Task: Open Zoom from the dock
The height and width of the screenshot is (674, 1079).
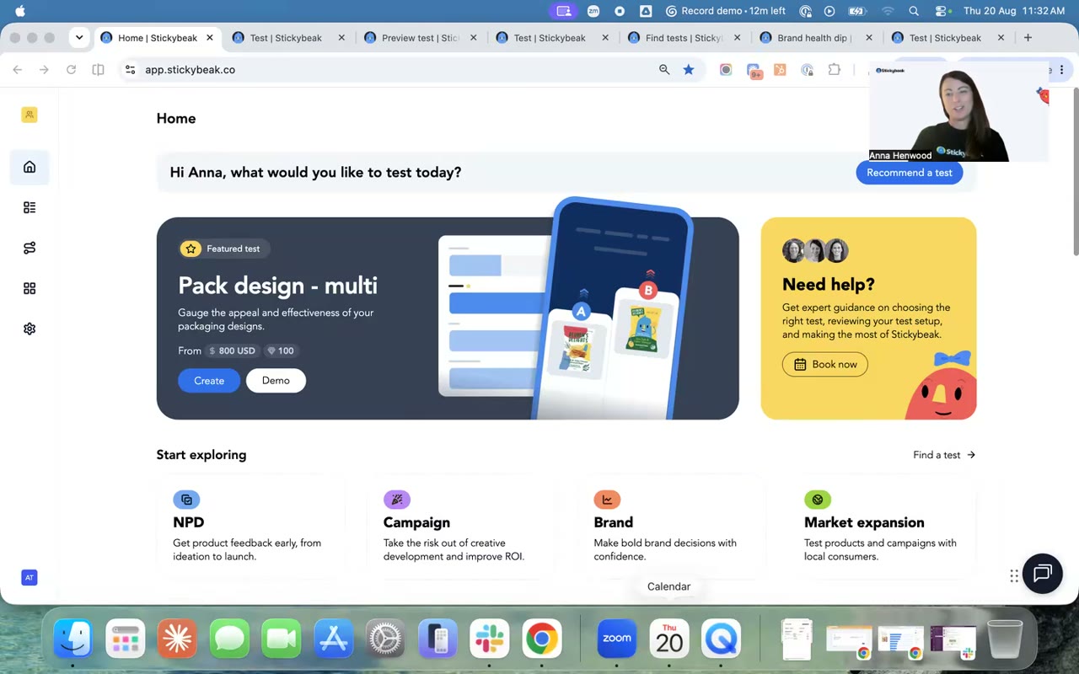Action: point(617,640)
